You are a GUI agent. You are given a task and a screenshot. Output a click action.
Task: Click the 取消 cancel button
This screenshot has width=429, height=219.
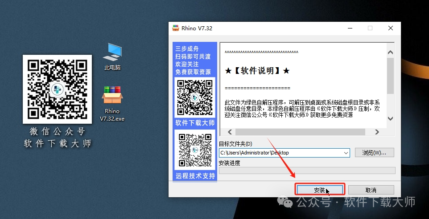point(371,190)
